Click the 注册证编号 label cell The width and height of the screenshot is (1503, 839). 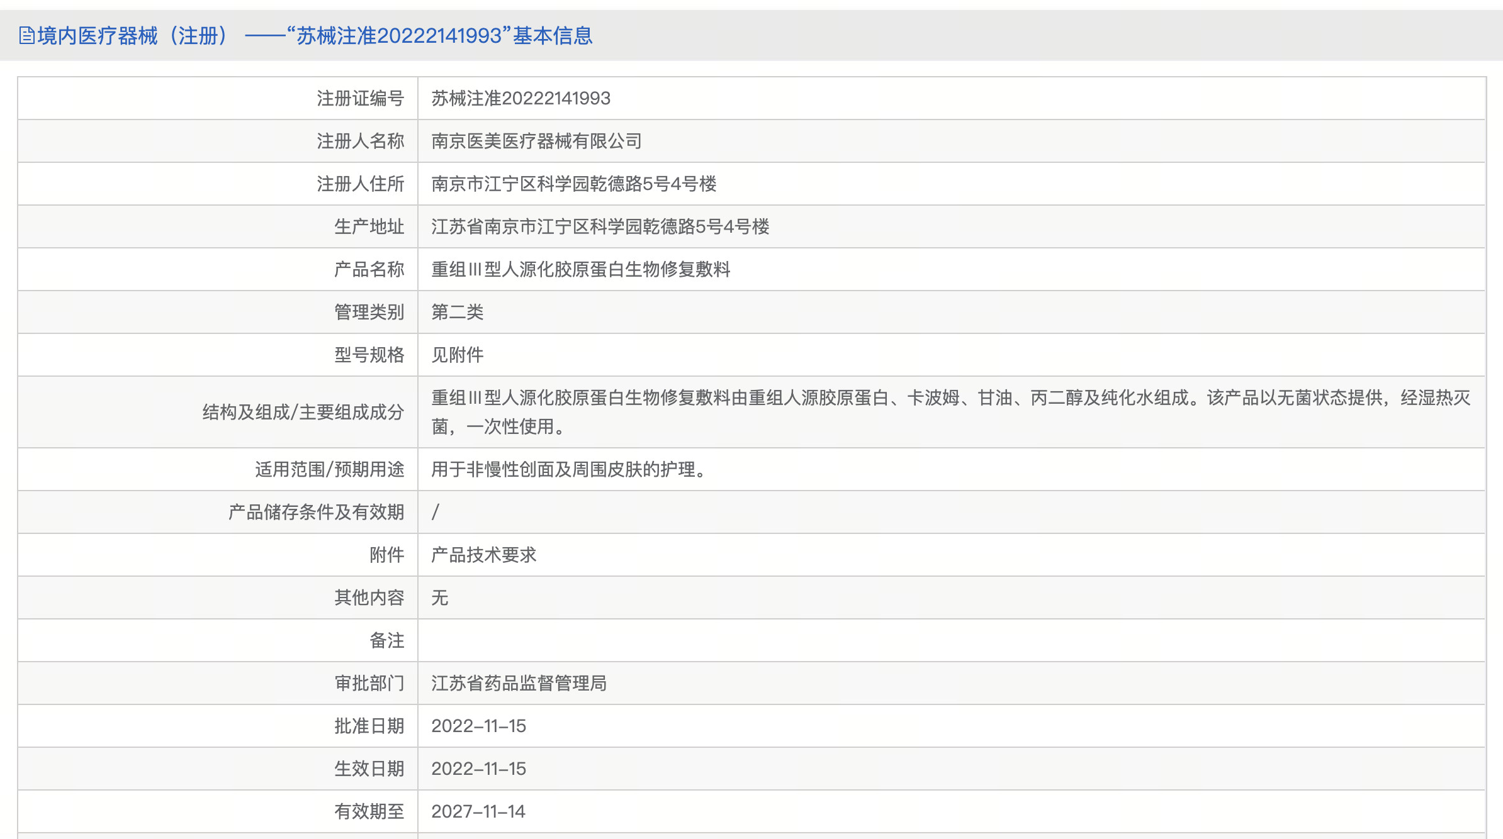coord(360,99)
